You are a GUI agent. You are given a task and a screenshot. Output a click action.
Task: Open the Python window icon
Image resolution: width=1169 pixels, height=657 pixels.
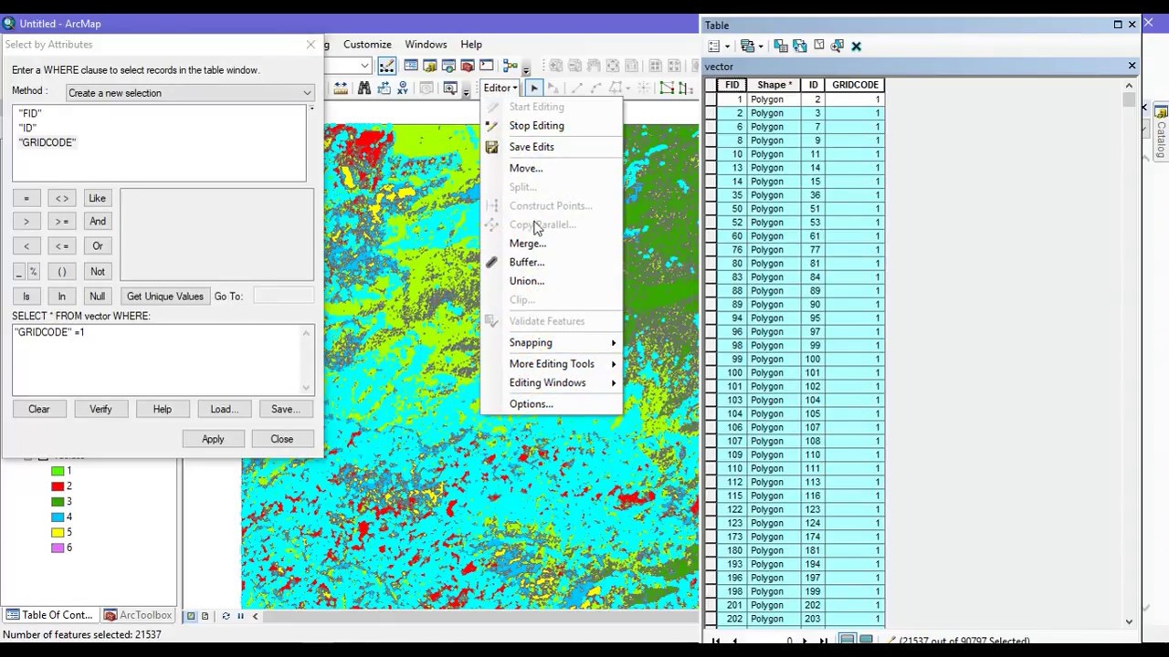[x=486, y=66]
